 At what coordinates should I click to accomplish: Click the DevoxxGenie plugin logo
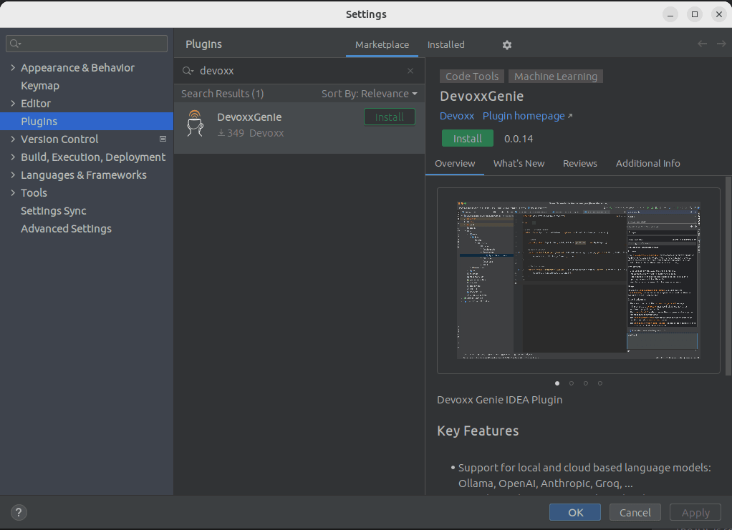click(x=195, y=124)
